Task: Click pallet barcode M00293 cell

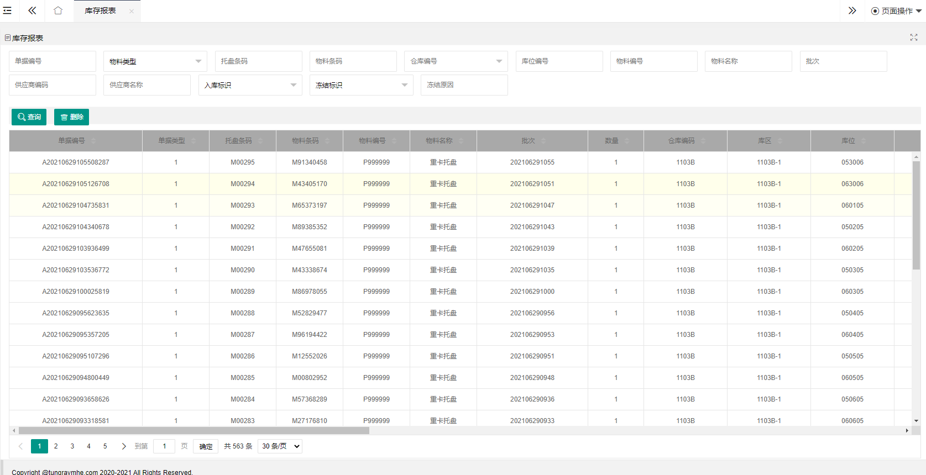Action: click(x=243, y=205)
